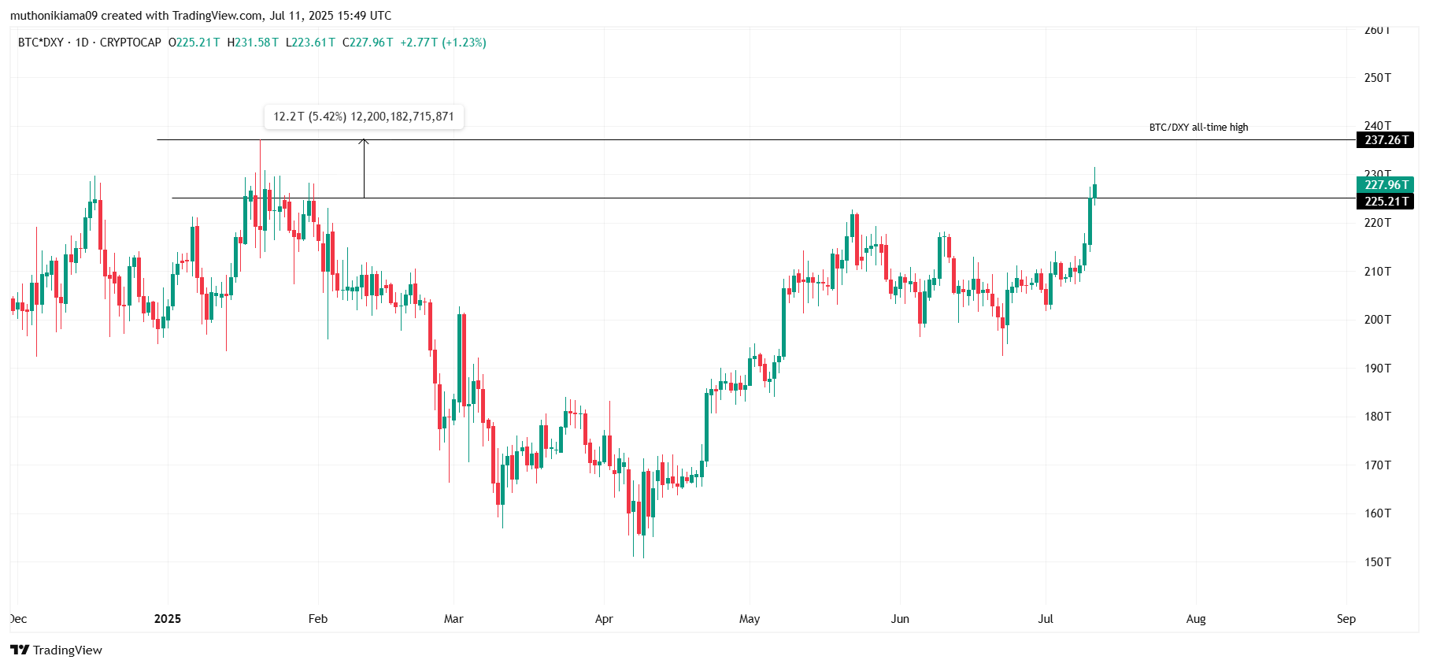
Task: Select the Apr label on the time axis
Action: 604,619
